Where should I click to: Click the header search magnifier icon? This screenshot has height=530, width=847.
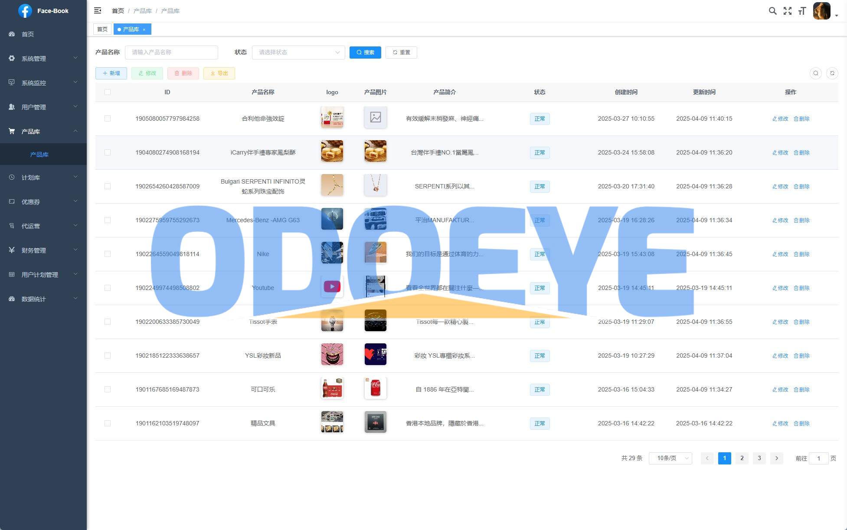pyautogui.click(x=772, y=11)
